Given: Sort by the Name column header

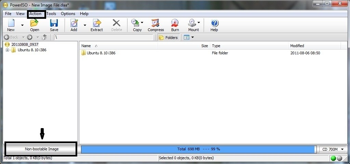Looking at the screenshot, I should [119, 46].
